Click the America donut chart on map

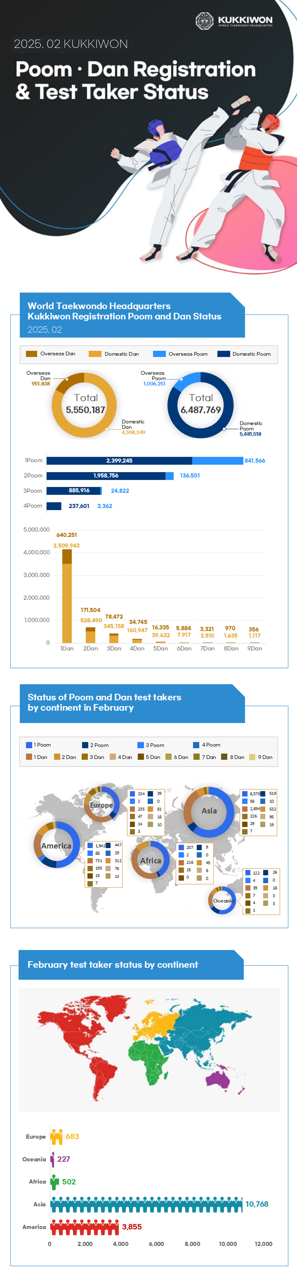click(56, 845)
